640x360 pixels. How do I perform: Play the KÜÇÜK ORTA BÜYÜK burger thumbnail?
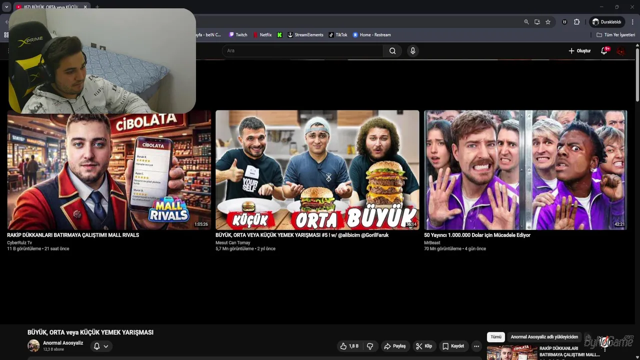tap(317, 170)
